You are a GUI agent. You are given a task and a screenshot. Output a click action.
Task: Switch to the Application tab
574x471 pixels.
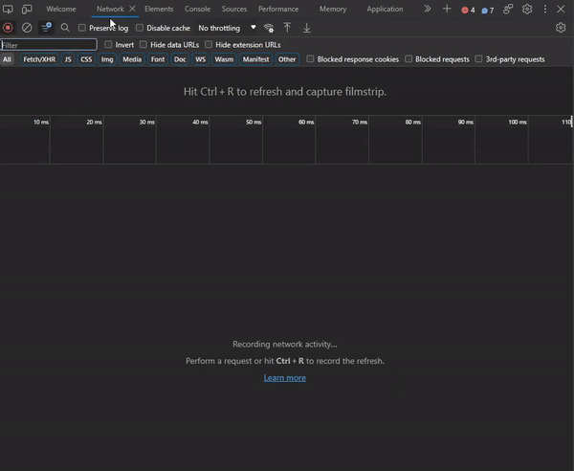385,9
